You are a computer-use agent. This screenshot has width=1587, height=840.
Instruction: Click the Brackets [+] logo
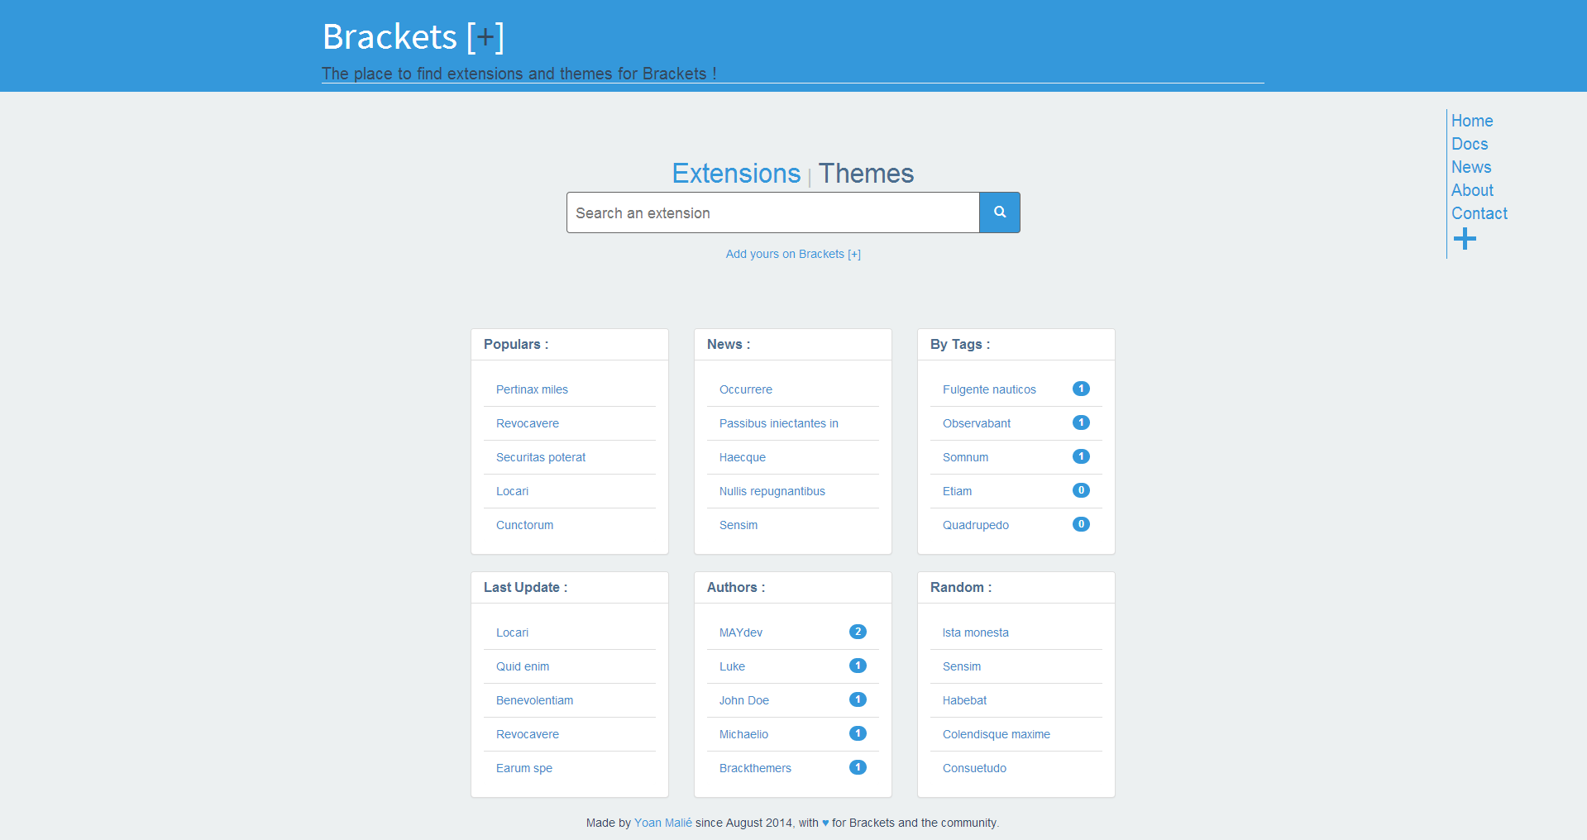click(x=413, y=37)
